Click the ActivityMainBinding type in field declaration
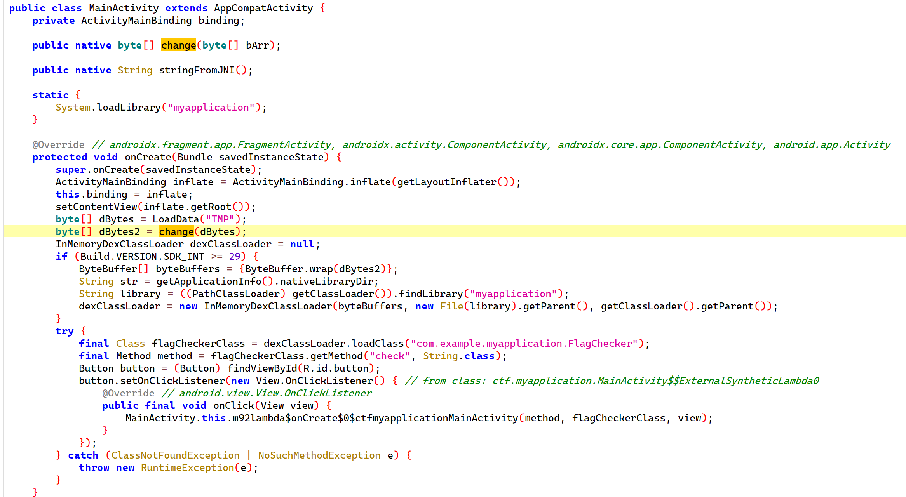 (136, 21)
